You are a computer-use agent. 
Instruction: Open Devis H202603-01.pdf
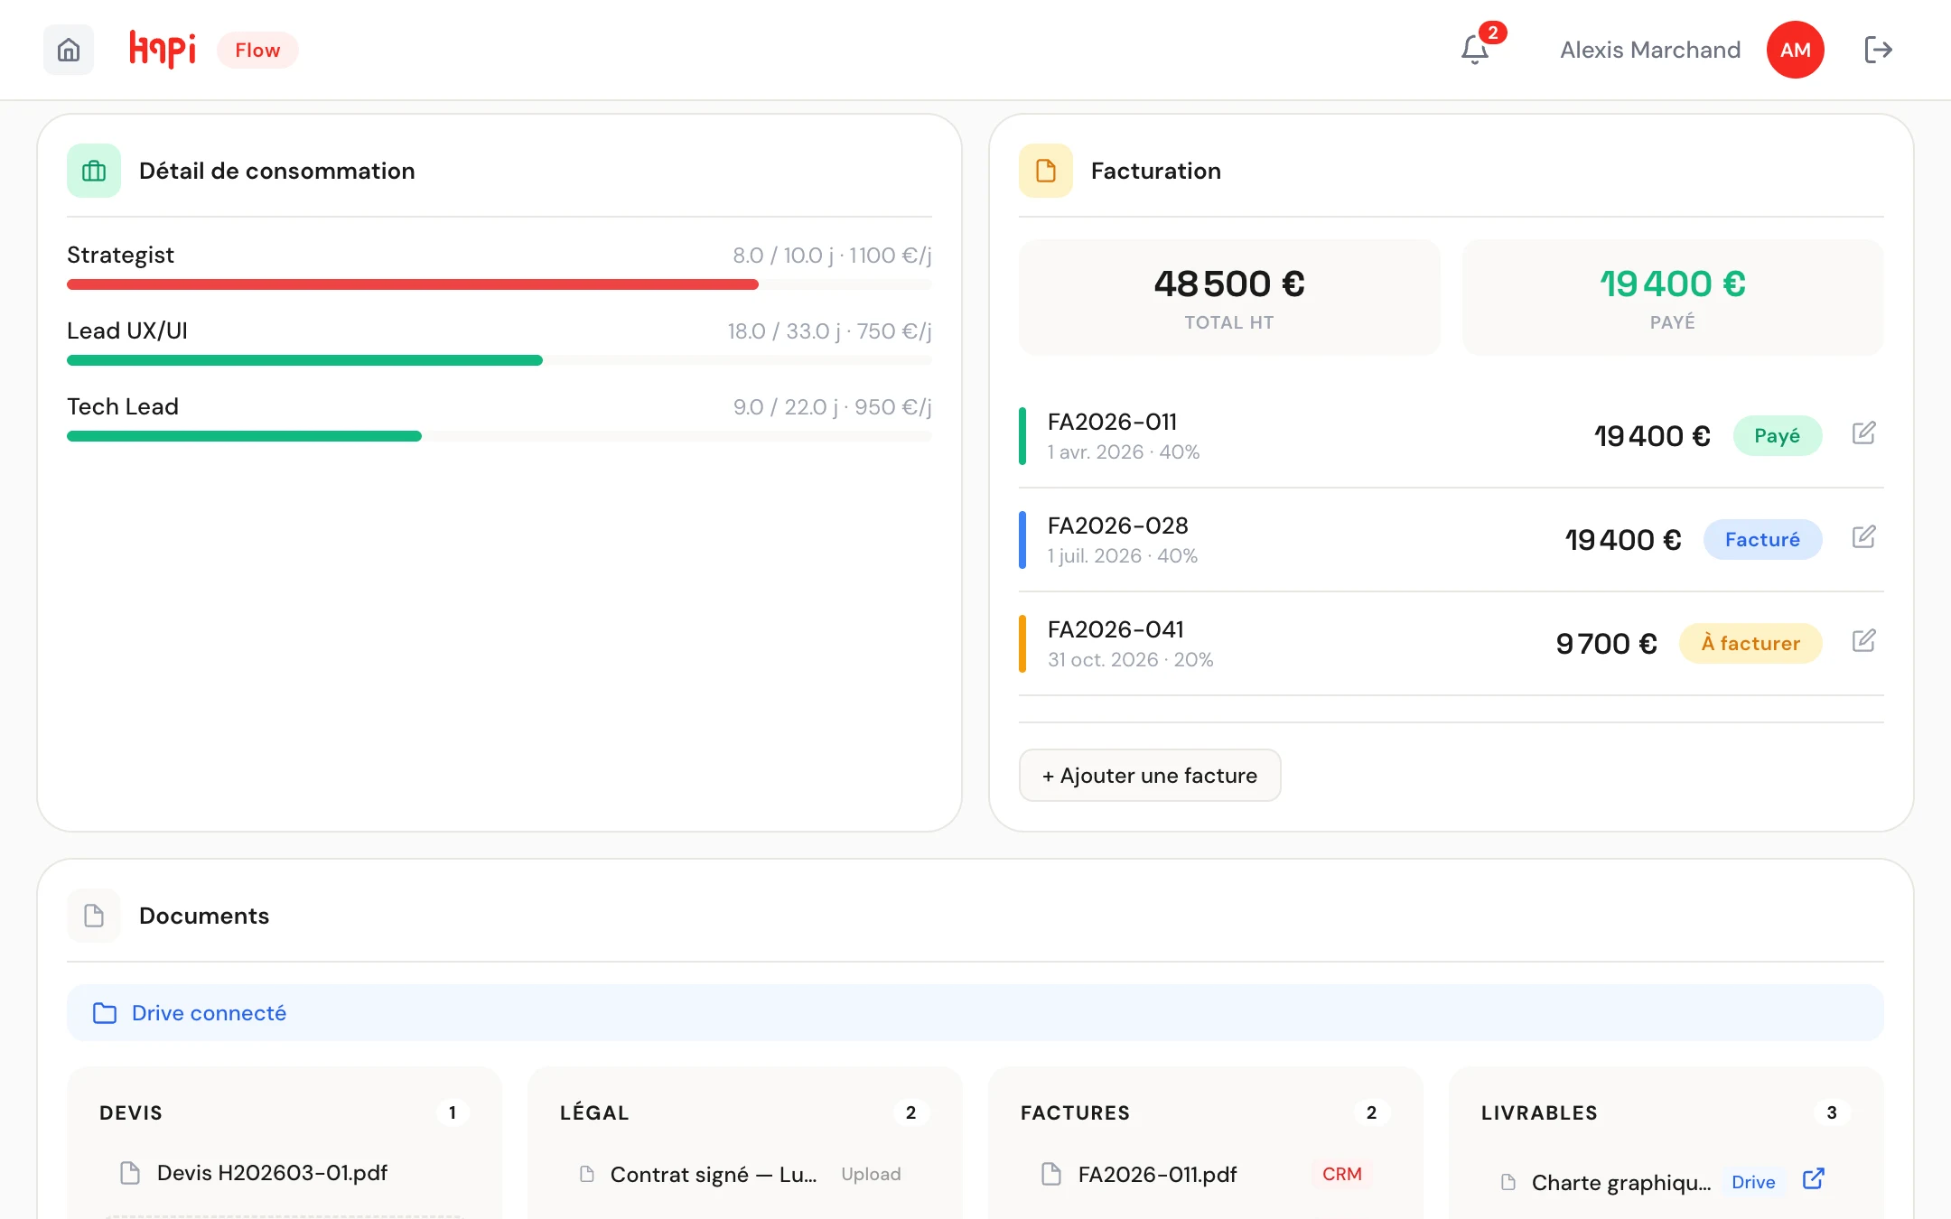[x=272, y=1173]
